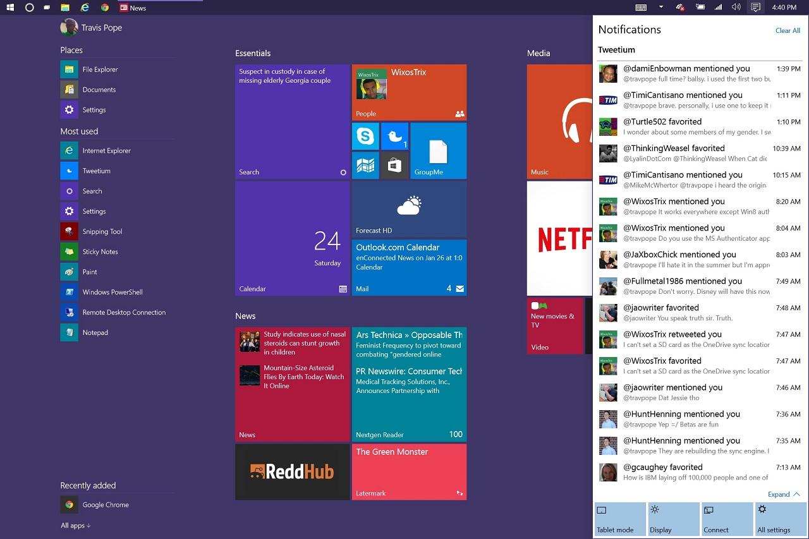This screenshot has height=539, width=809.
Task: Open Travis Pope user account menu
Action: 91,27
